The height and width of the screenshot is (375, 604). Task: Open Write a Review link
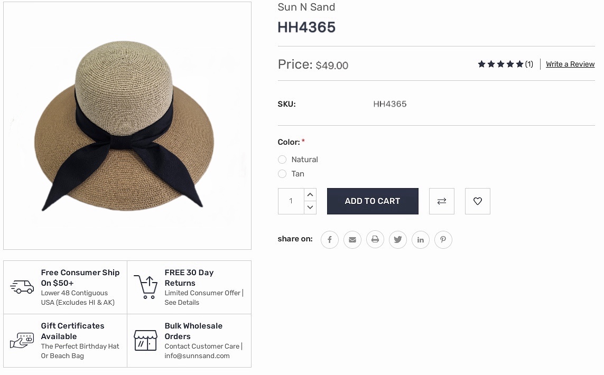(570, 64)
